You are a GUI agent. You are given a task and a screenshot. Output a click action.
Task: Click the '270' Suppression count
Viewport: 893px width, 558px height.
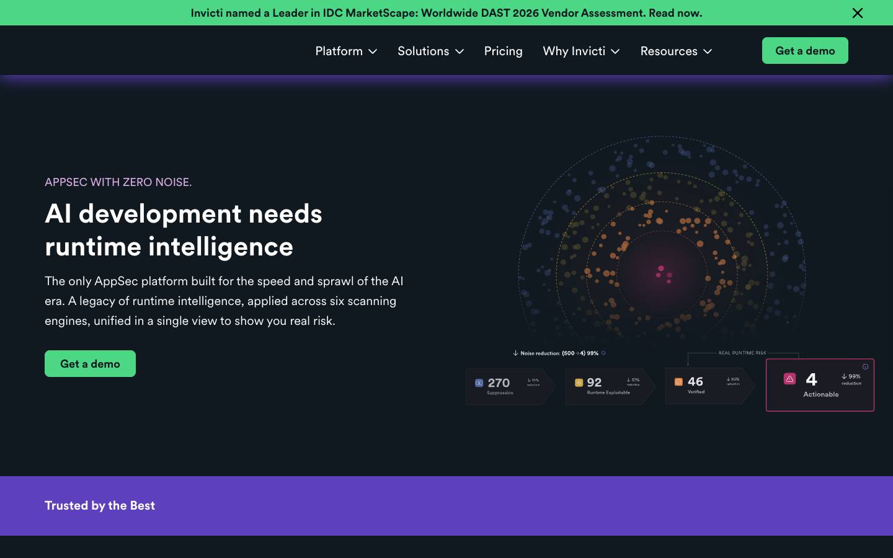tap(499, 383)
